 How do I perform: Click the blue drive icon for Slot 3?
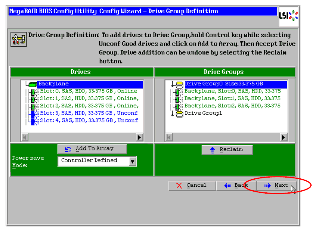(33, 114)
